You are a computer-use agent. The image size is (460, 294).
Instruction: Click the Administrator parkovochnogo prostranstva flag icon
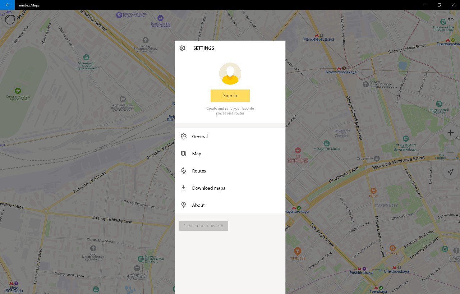tap(123, 99)
